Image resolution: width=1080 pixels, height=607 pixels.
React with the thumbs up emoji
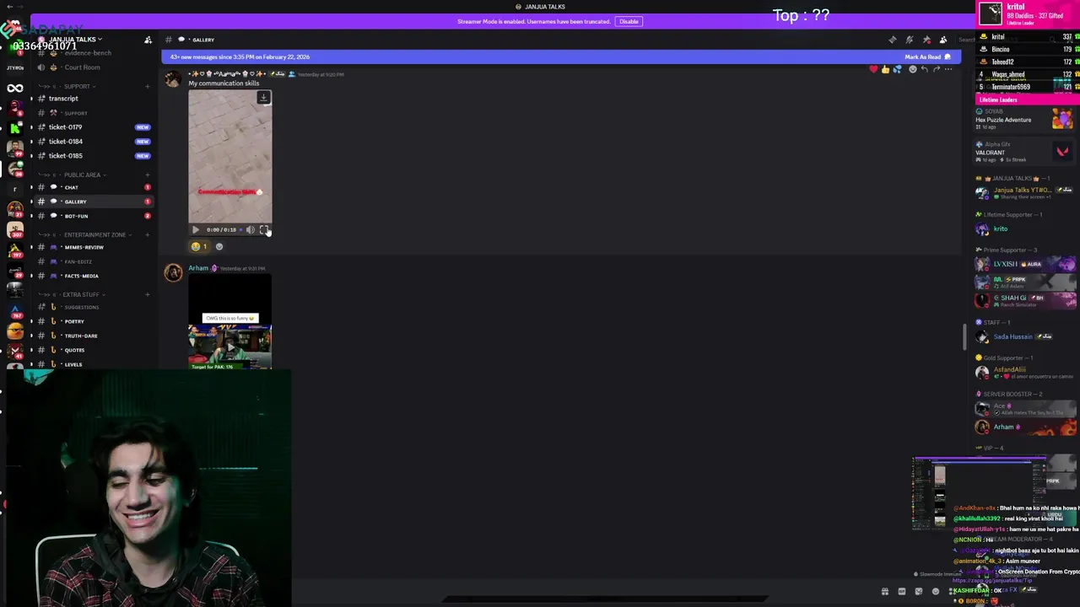885,69
